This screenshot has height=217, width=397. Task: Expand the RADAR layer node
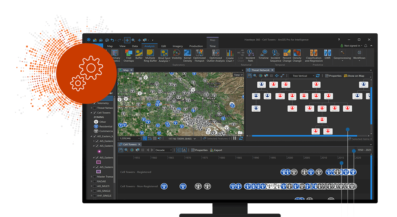91,182
